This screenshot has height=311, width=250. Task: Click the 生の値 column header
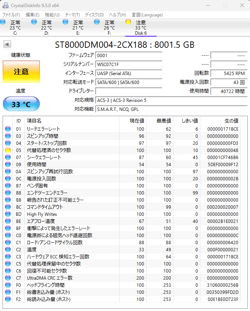coord(231,121)
